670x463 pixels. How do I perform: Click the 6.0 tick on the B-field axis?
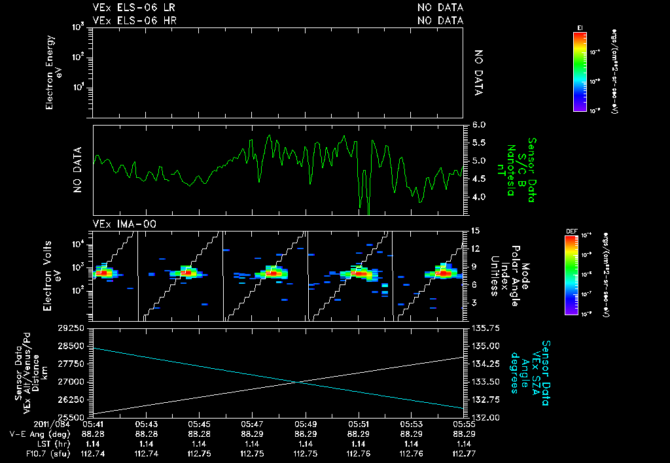coord(479,125)
